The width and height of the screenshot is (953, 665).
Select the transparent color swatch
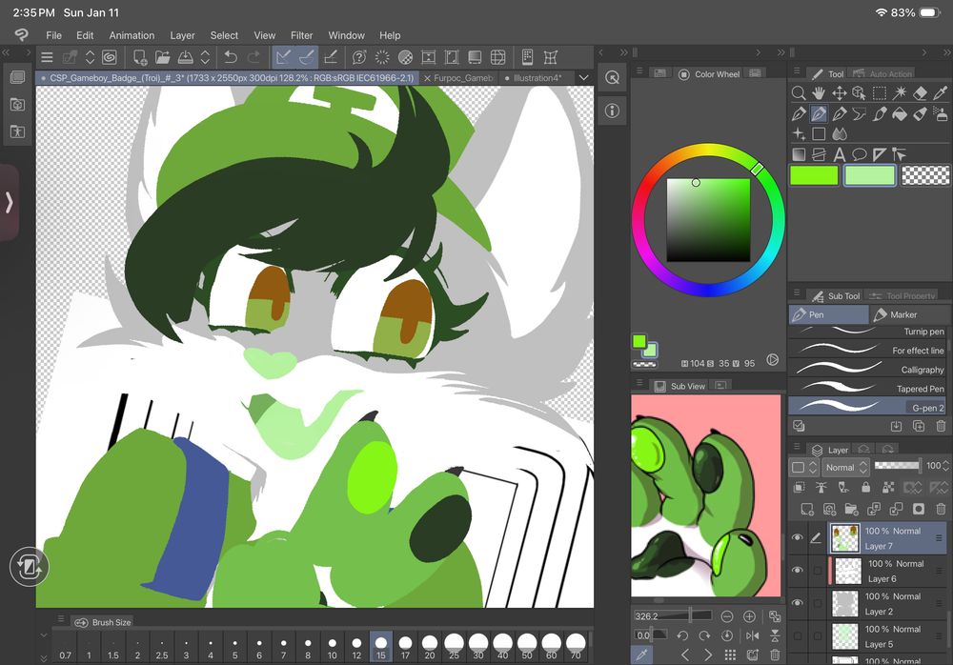click(x=925, y=175)
